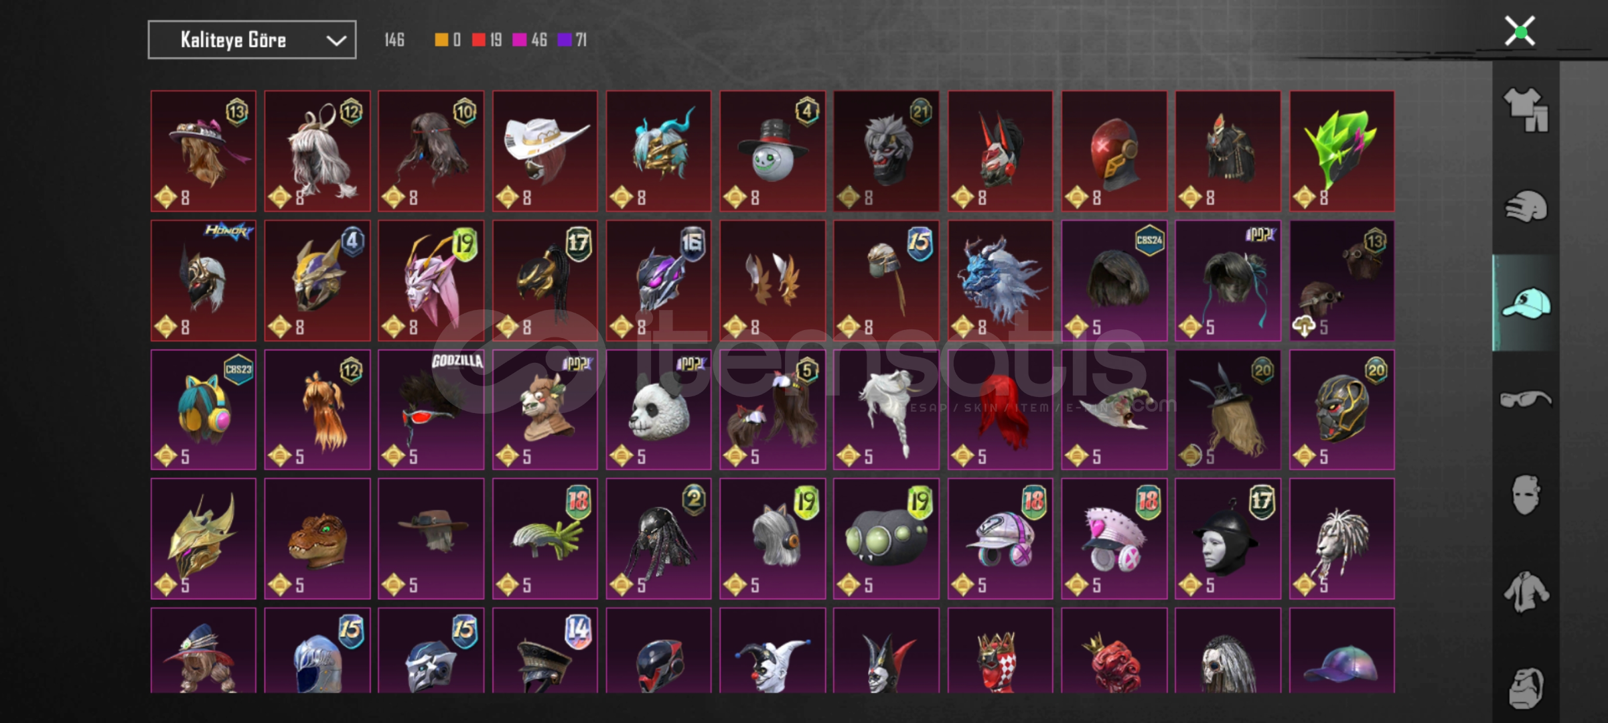Select the Godzilla spiky hair item
Image resolution: width=1608 pixels, height=723 pixels.
[431, 410]
